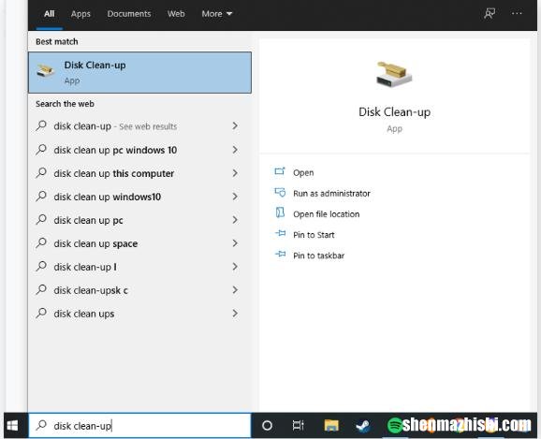Click the large Disk Clean-up app icon
The image size is (541, 439).
[394, 74]
